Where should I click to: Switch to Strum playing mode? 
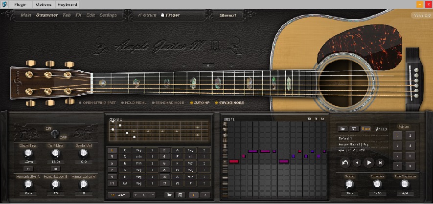tap(147, 15)
